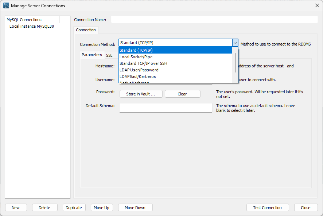Image resolution: width=323 pixels, height=216 pixels.
Task: Click 'Method to use to connect to the RDBMS' text
Action: pyautogui.click(x=276, y=44)
